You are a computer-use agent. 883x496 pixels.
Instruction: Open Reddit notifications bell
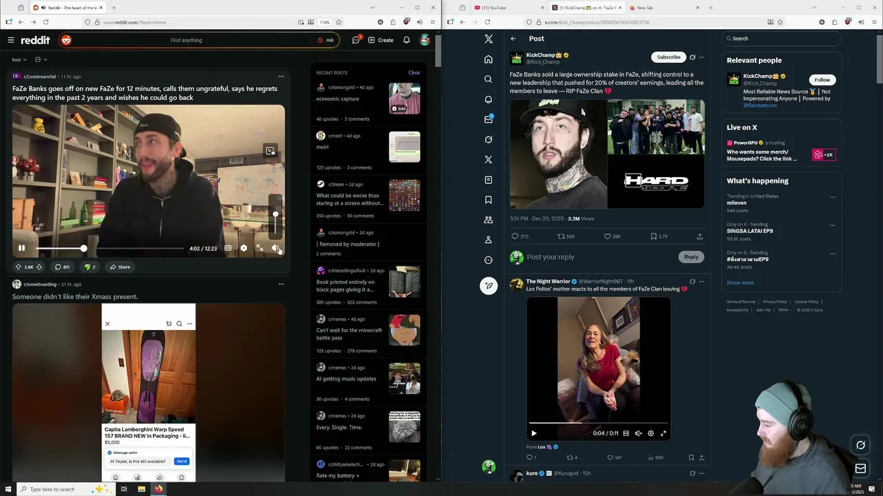pos(406,40)
